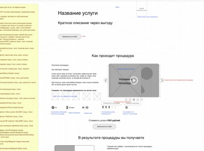Select the second body part image placeholder
This screenshot has height=151, width=204.
tap(65, 96)
